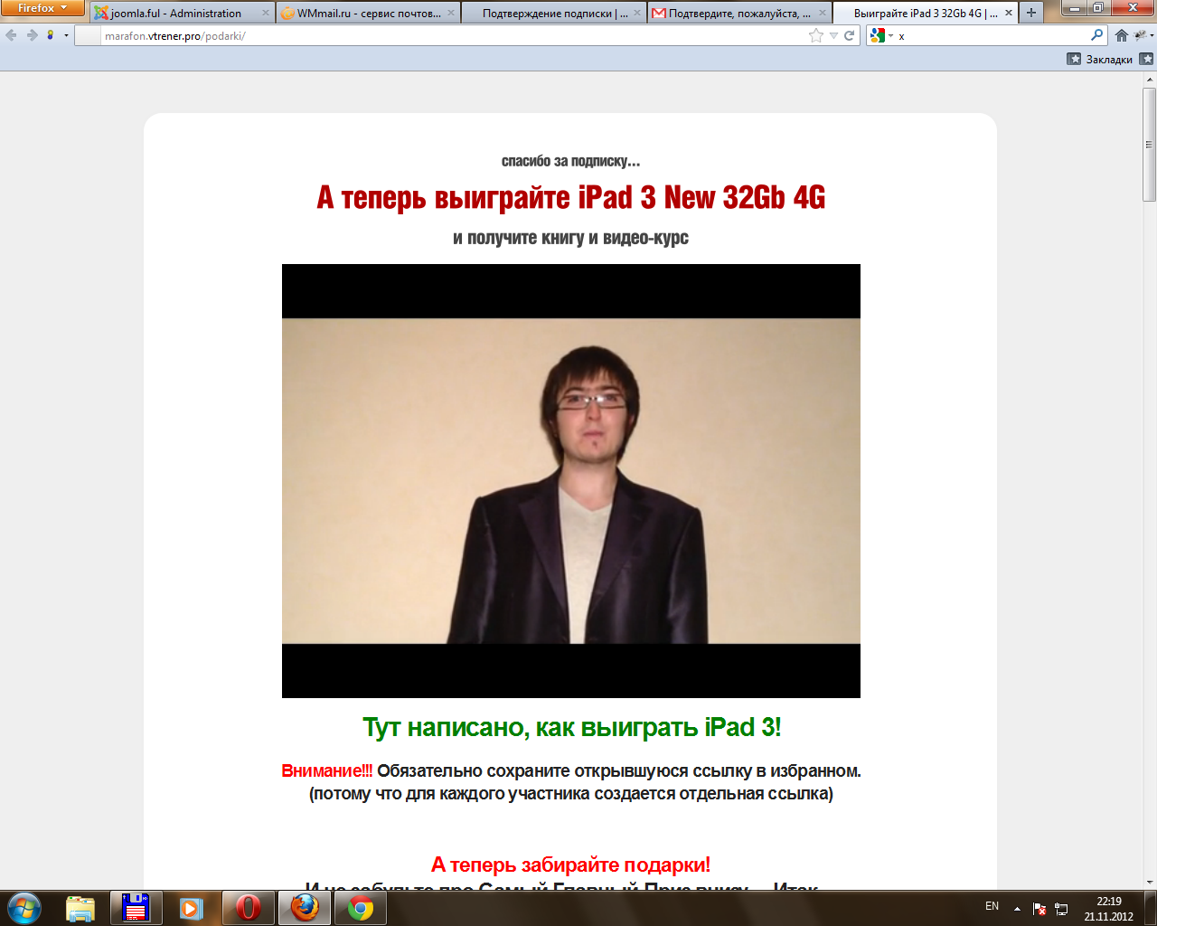Click the Firefox taskbar icon

coord(305,908)
